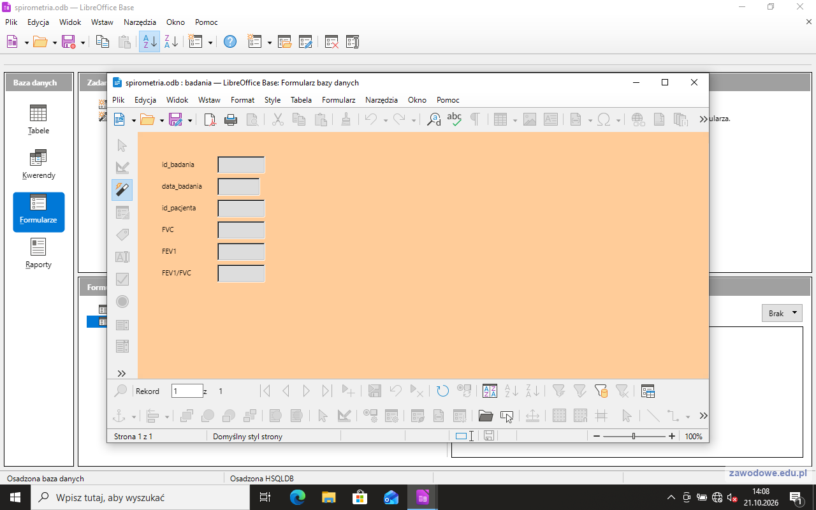Toggle Display Grid in form design toolbar
The image size is (816, 510).
[x=559, y=416]
